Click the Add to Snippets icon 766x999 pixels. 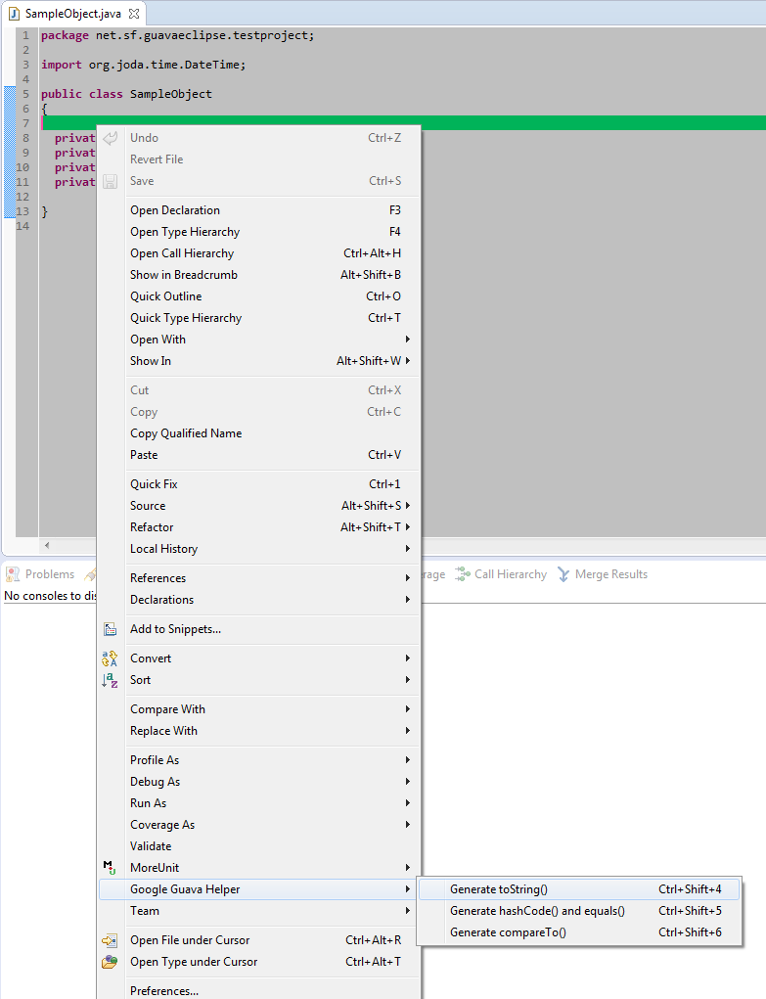110,629
